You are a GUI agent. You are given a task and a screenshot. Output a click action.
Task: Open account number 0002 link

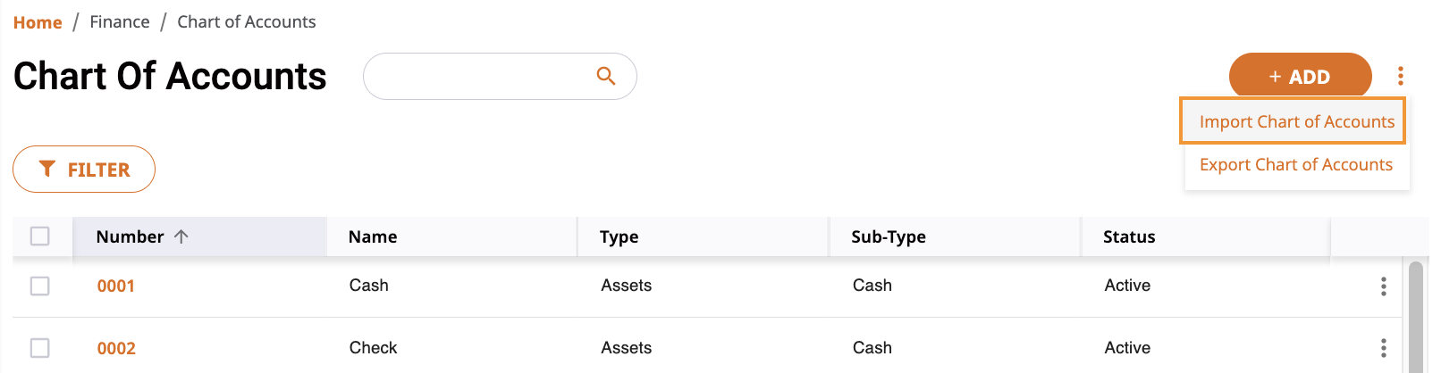pyautogui.click(x=116, y=348)
